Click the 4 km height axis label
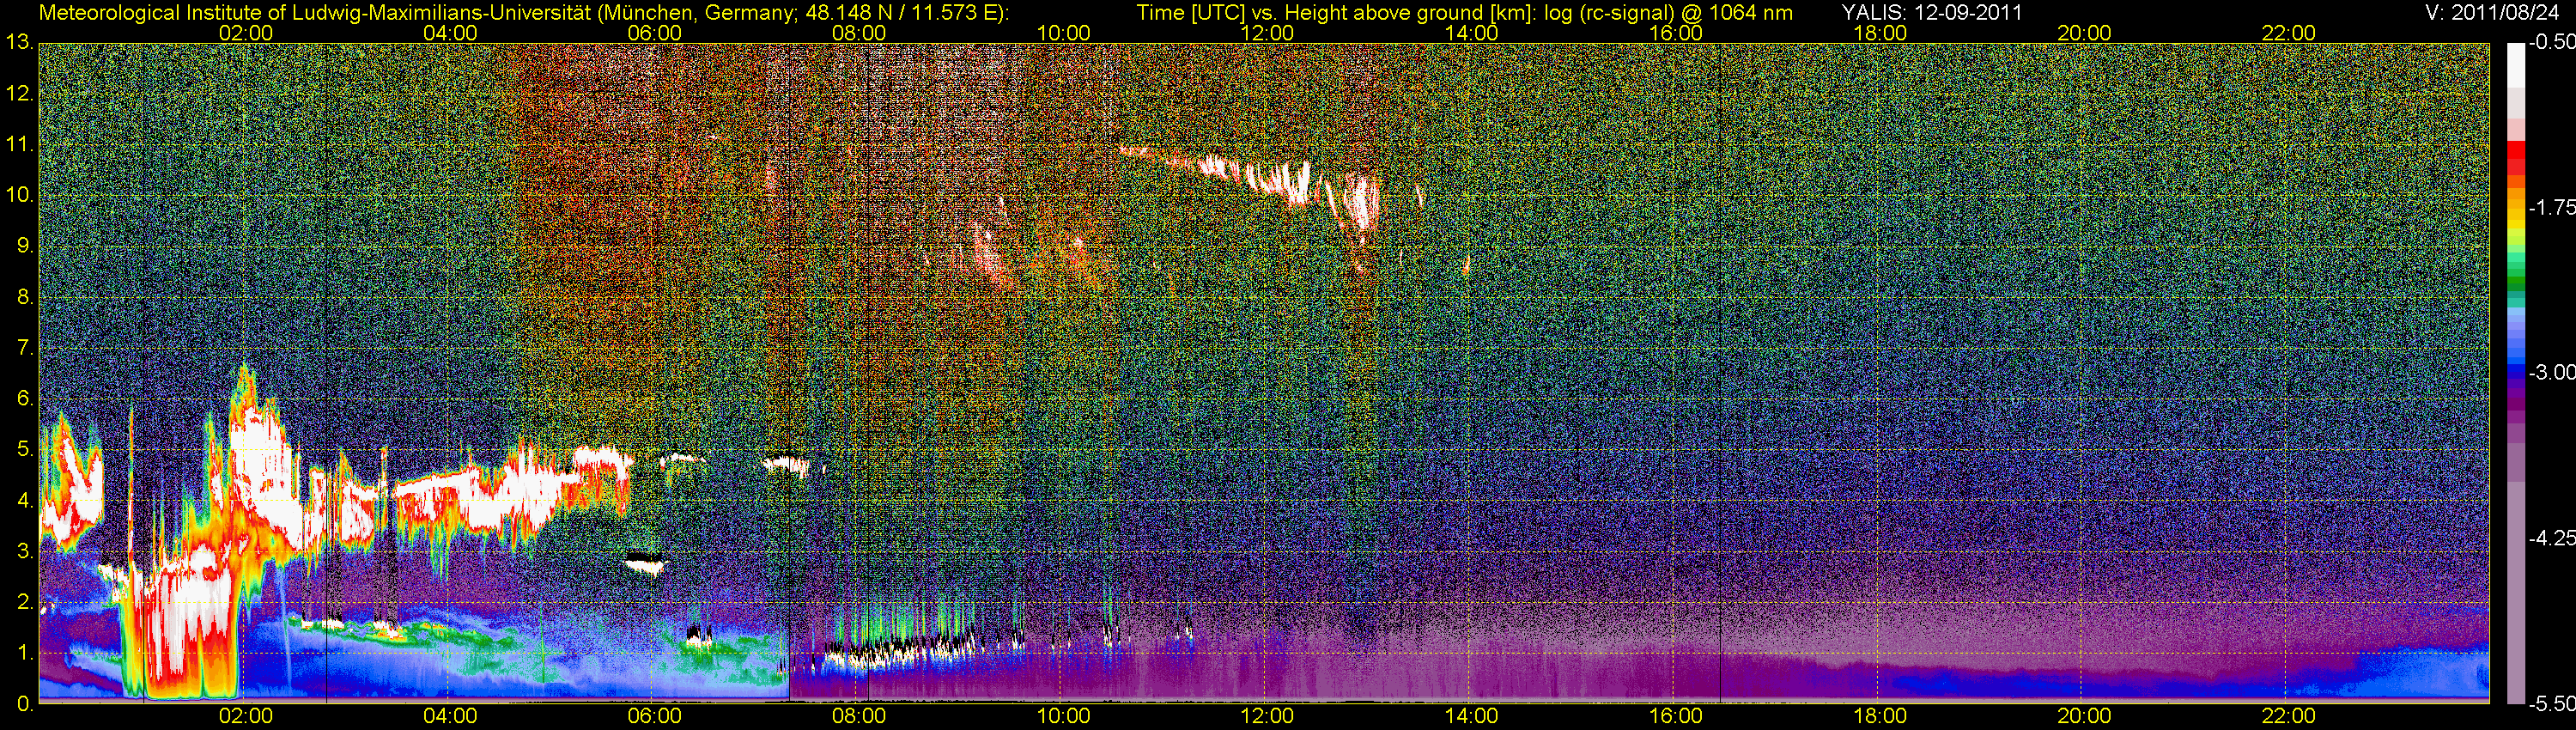The width and height of the screenshot is (2576, 730). tap(24, 501)
